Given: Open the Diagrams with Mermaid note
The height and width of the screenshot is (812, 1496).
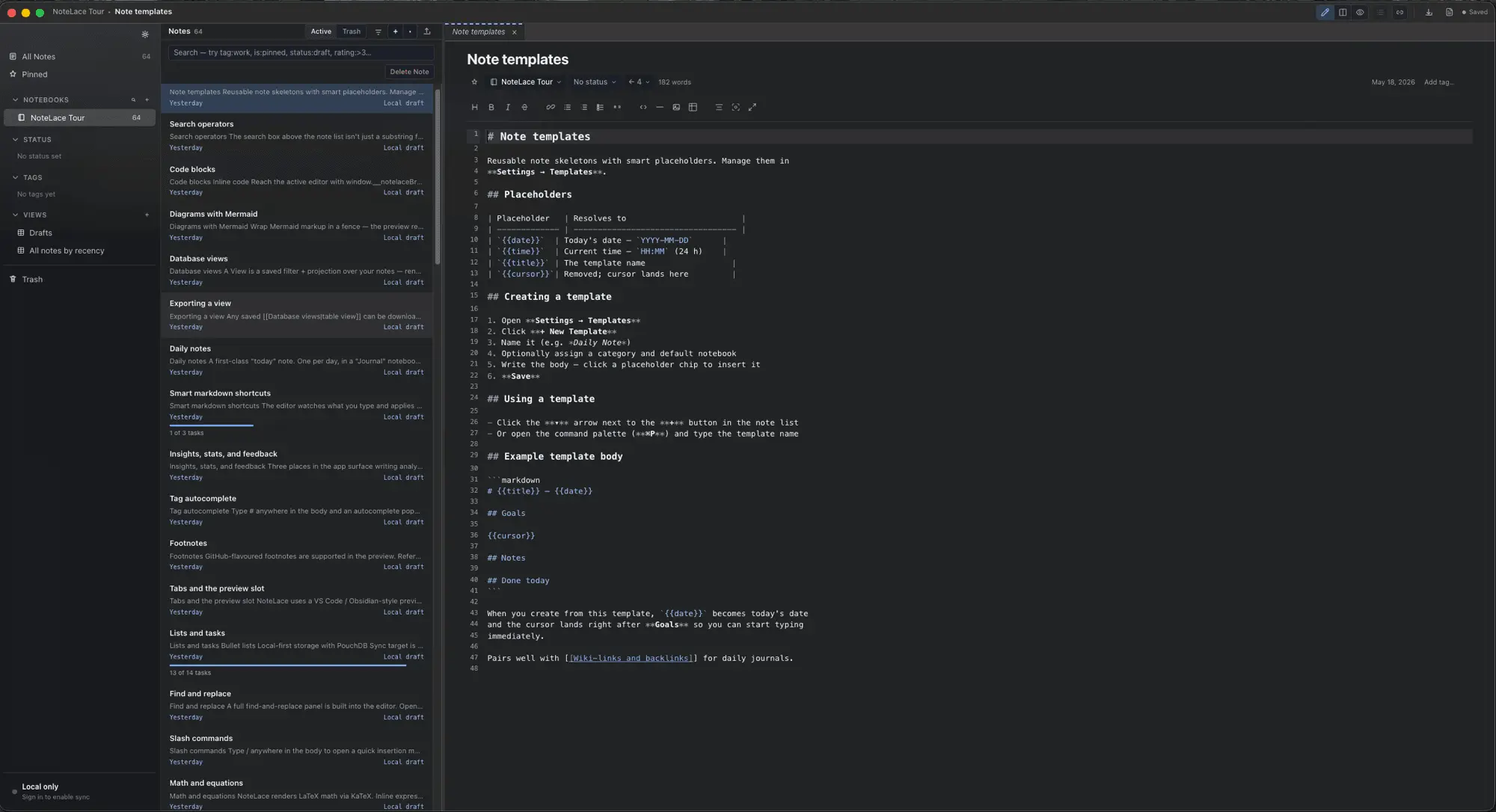Looking at the screenshot, I should click(297, 225).
